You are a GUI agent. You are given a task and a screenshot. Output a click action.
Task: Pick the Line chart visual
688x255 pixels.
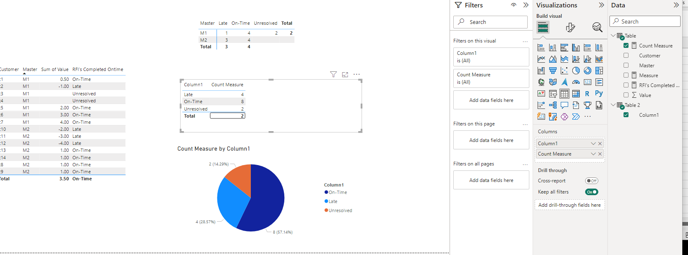point(541,59)
